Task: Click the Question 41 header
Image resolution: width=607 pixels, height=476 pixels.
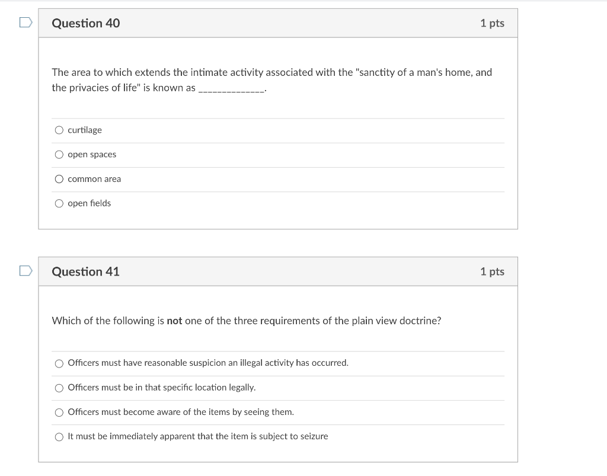Action: pyautogui.click(x=85, y=271)
